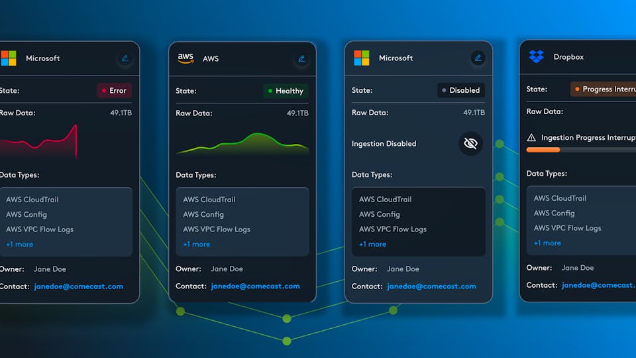
Task: Click the Dropbox logo icon
Action: coord(536,57)
